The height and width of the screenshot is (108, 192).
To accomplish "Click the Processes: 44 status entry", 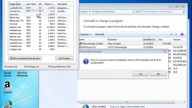I will click(10, 67).
